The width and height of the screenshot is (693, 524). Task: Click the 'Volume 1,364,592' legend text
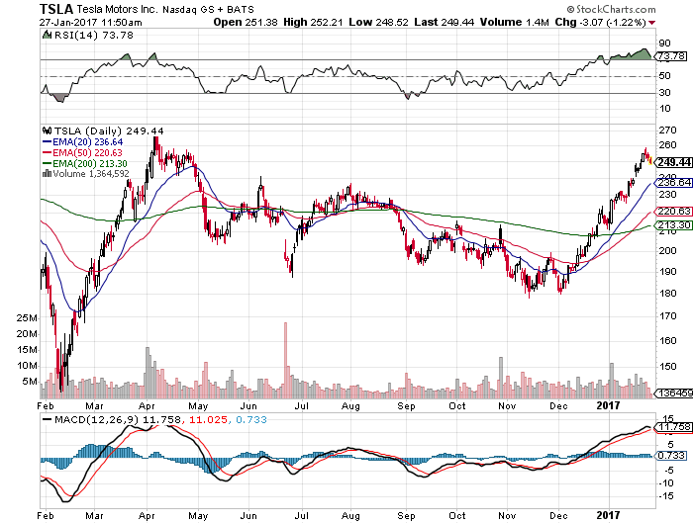(91, 173)
